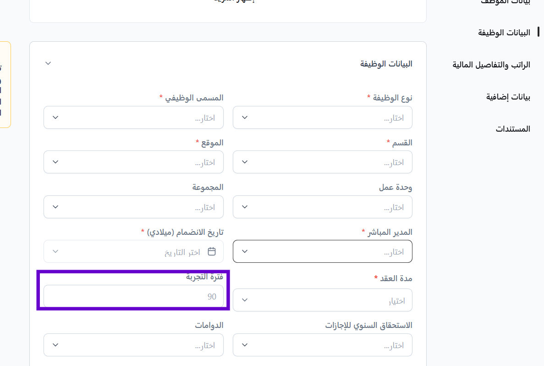Click the تاريخ الانضمام date picker field
Image resolution: width=544 pixels, height=366 pixels.
[133, 251]
